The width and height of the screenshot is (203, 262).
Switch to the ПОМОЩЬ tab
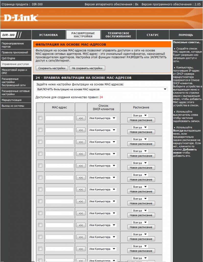186,35
